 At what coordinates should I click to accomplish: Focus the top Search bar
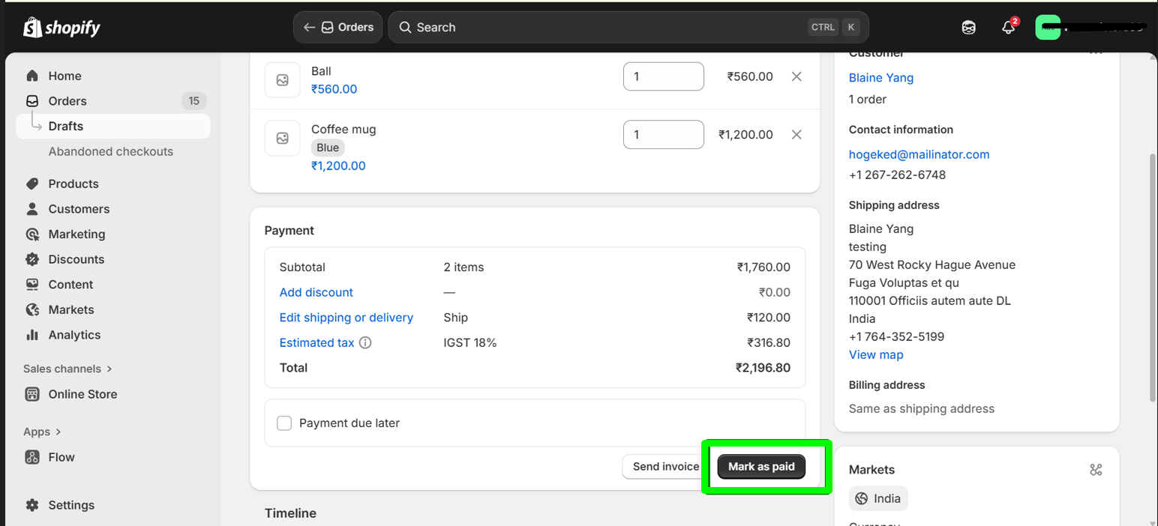coord(600,28)
